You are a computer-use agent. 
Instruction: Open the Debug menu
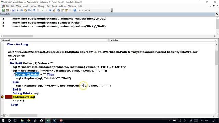[x=41, y=6]
